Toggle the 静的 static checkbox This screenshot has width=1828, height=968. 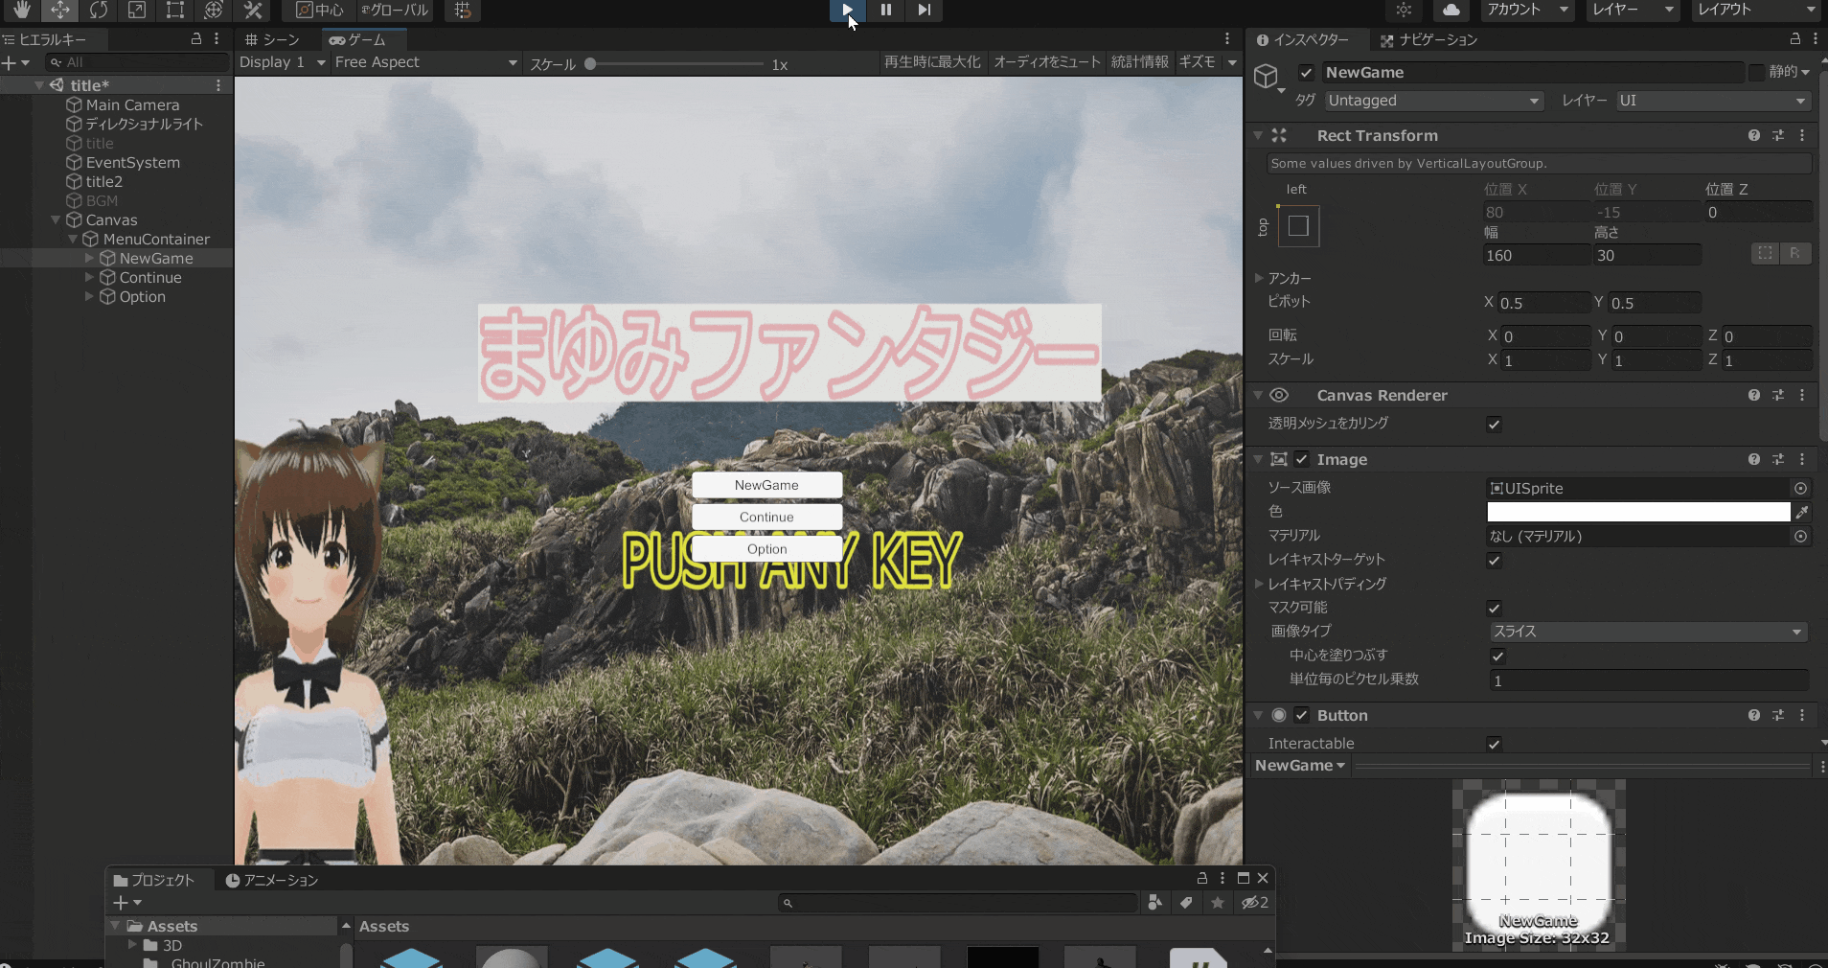click(x=1756, y=73)
